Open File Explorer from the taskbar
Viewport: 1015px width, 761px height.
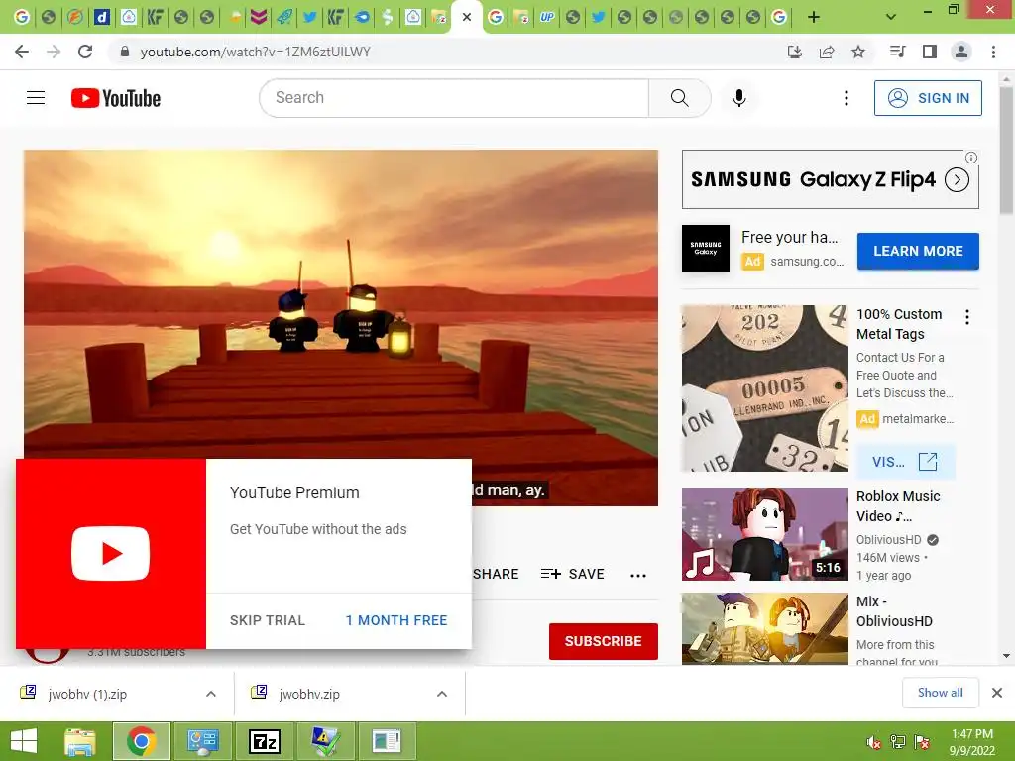(x=80, y=741)
